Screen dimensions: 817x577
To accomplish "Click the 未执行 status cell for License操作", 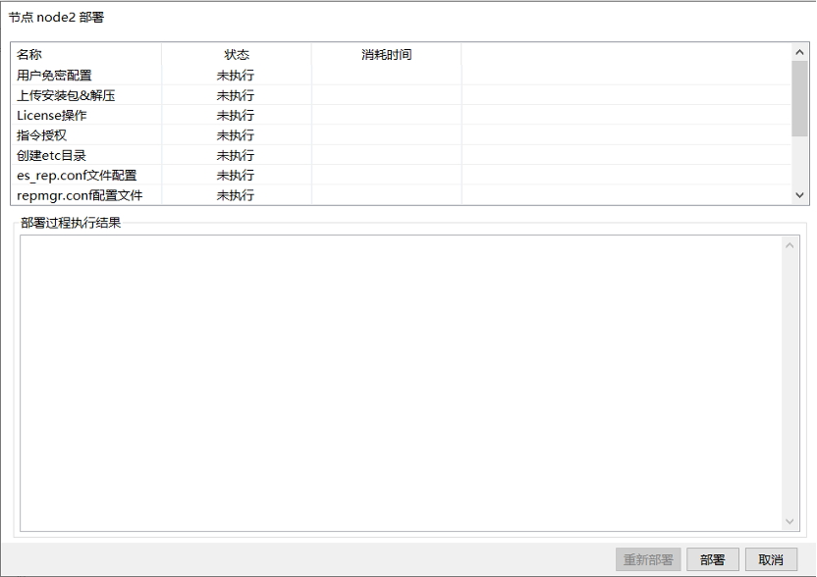I will pos(236,115).
